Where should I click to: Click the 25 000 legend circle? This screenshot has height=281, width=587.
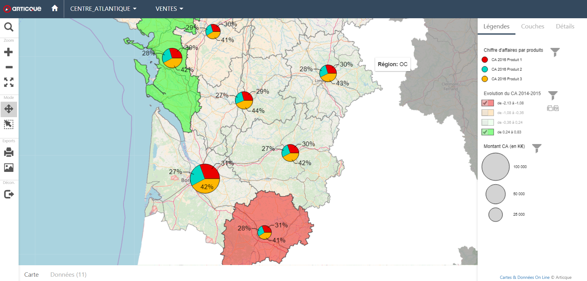click(496, 215)
